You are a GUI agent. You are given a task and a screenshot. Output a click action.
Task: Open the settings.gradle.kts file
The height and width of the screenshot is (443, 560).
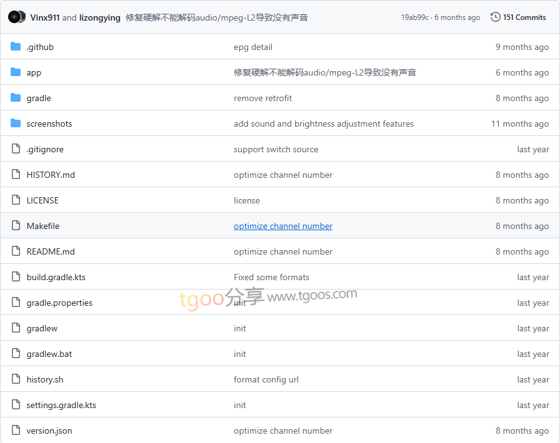coord(61,405)
